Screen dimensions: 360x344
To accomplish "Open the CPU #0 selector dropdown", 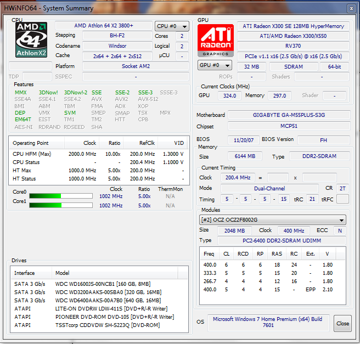I will 172,26.
